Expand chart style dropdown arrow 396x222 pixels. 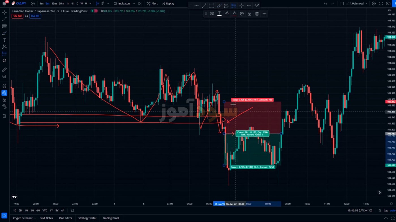[108, 3]
